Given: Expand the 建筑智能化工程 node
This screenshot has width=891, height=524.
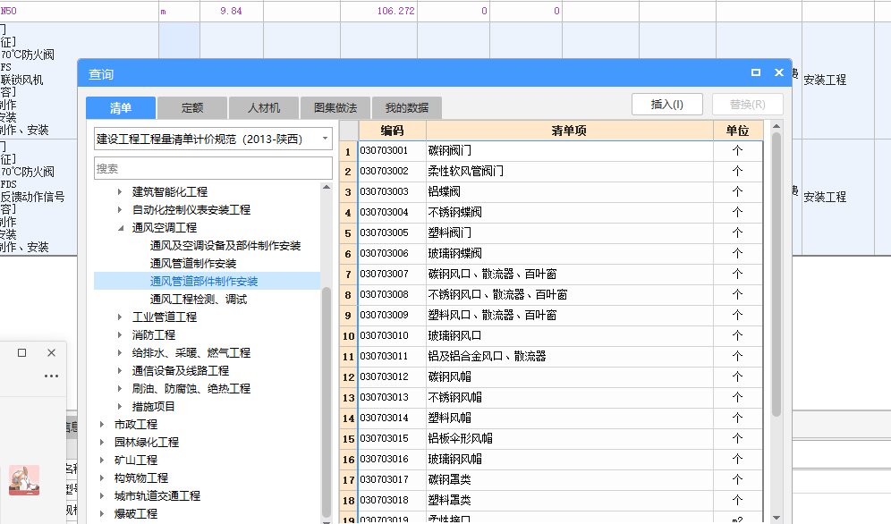Looking at the screenshot, I should pos(120,192).
